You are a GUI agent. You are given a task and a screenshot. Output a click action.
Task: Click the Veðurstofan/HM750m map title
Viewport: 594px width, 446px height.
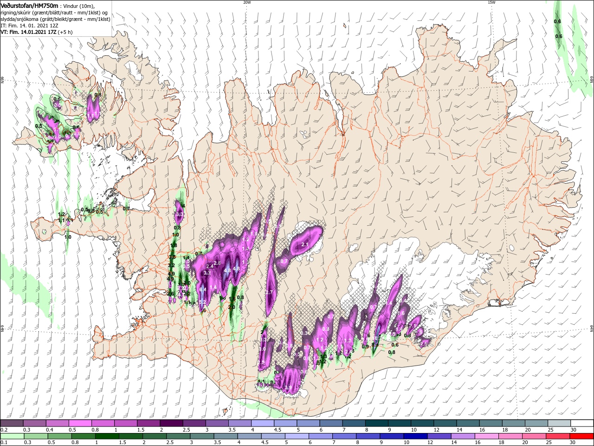[29, 5]
